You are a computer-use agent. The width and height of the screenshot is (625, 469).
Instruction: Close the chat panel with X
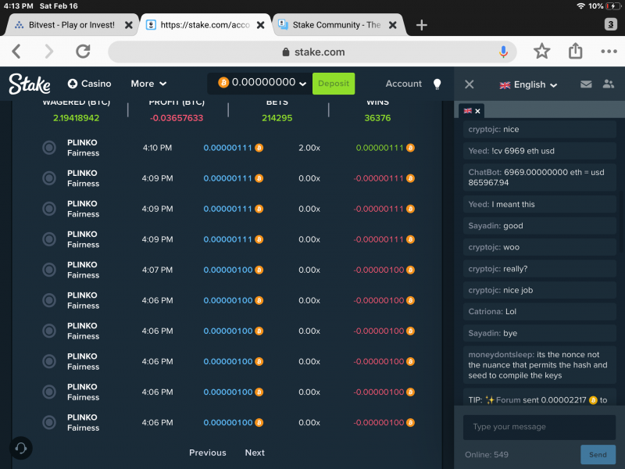pyautogui.click(x=470, y=84)
